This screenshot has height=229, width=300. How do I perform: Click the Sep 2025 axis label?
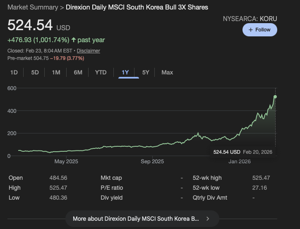tap(152, 162)
